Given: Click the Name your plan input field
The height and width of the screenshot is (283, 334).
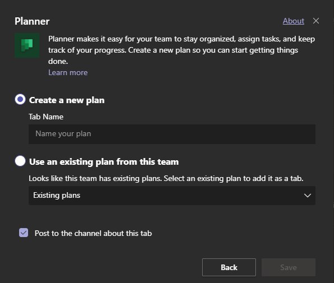Looking at the screenshot, I should pyautogui.click(x=172, y=134).
